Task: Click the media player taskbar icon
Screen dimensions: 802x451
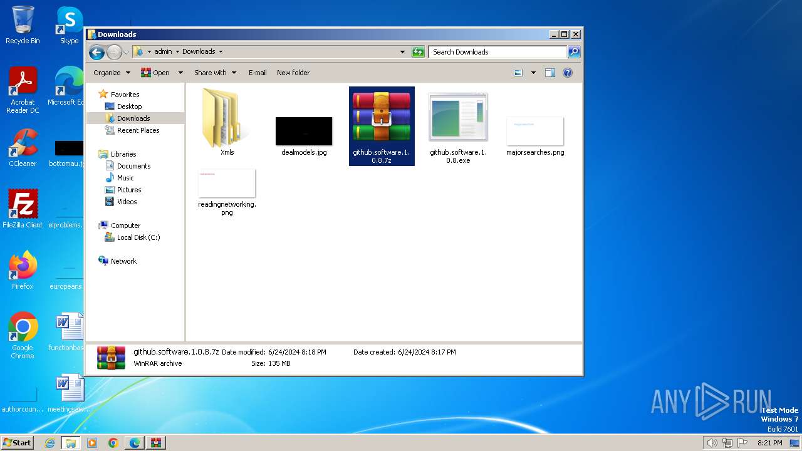Action: 92,443
